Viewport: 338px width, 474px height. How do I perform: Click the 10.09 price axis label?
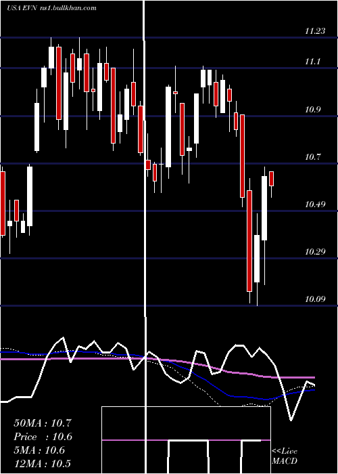point(315,299)
